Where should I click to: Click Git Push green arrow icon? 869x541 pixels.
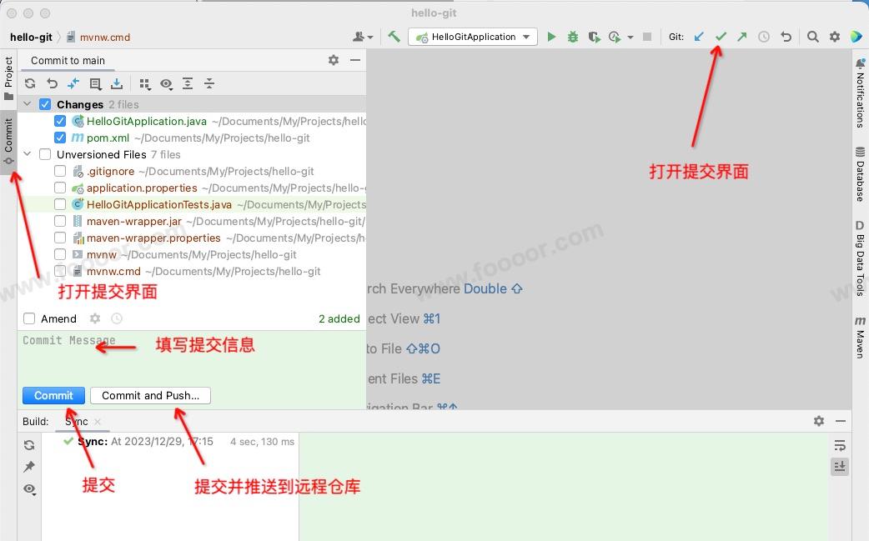742,37
